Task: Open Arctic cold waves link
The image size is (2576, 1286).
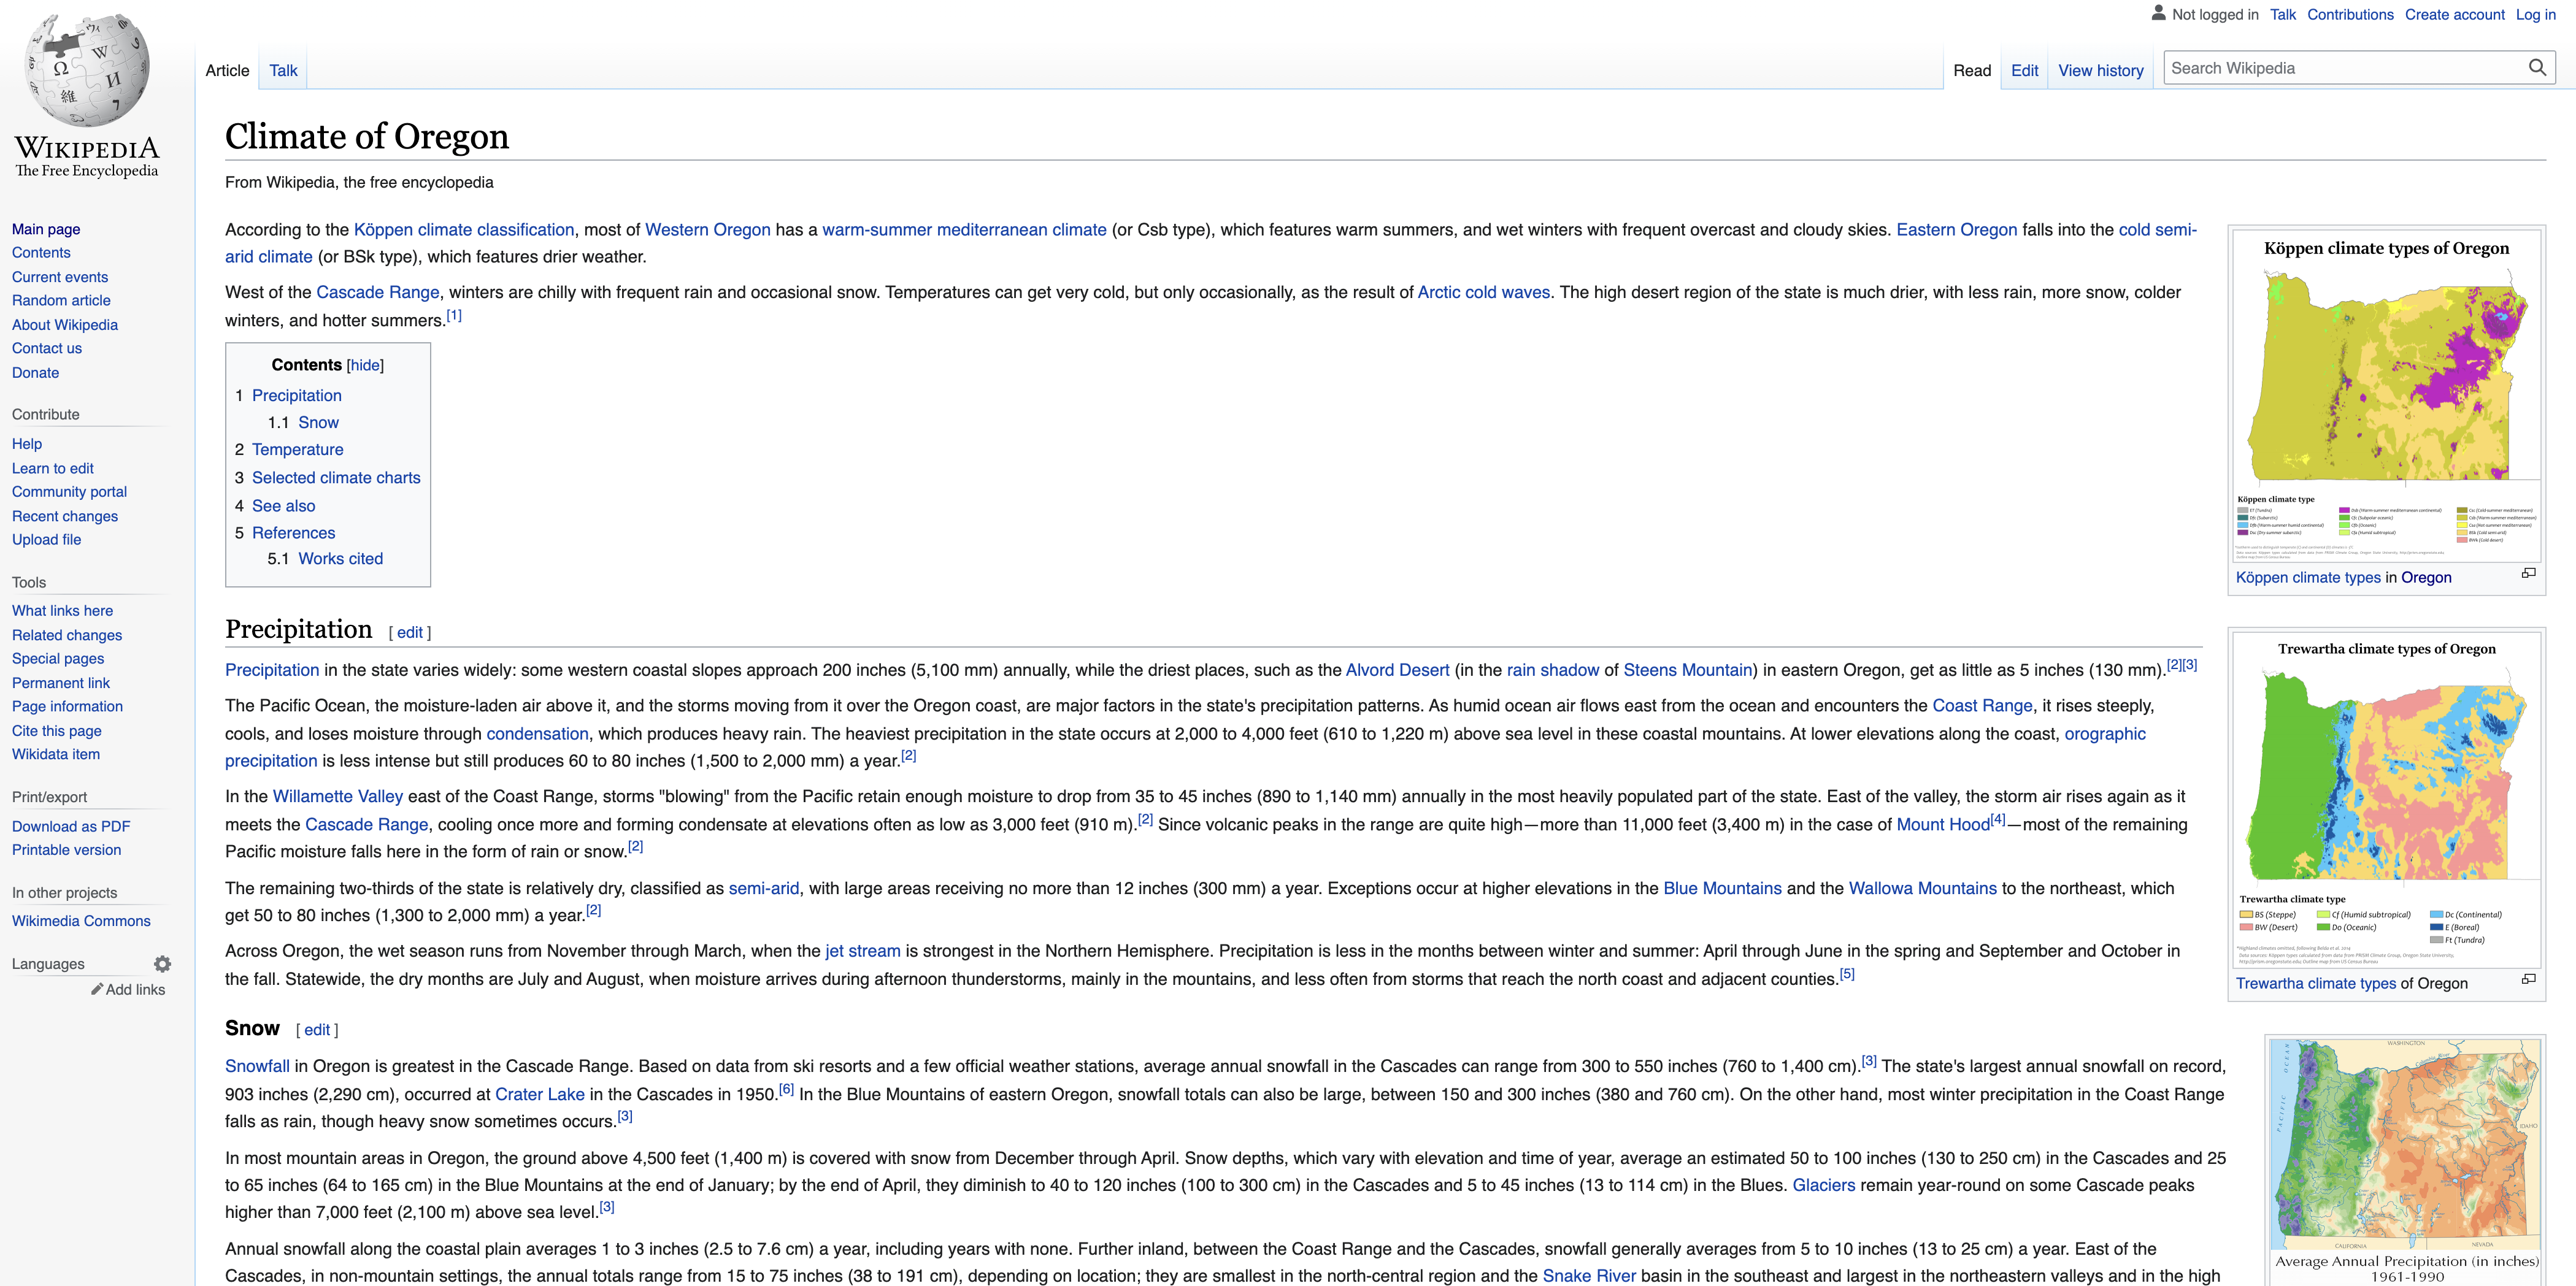Action: pyautogui.click(x=1483, y=292)
